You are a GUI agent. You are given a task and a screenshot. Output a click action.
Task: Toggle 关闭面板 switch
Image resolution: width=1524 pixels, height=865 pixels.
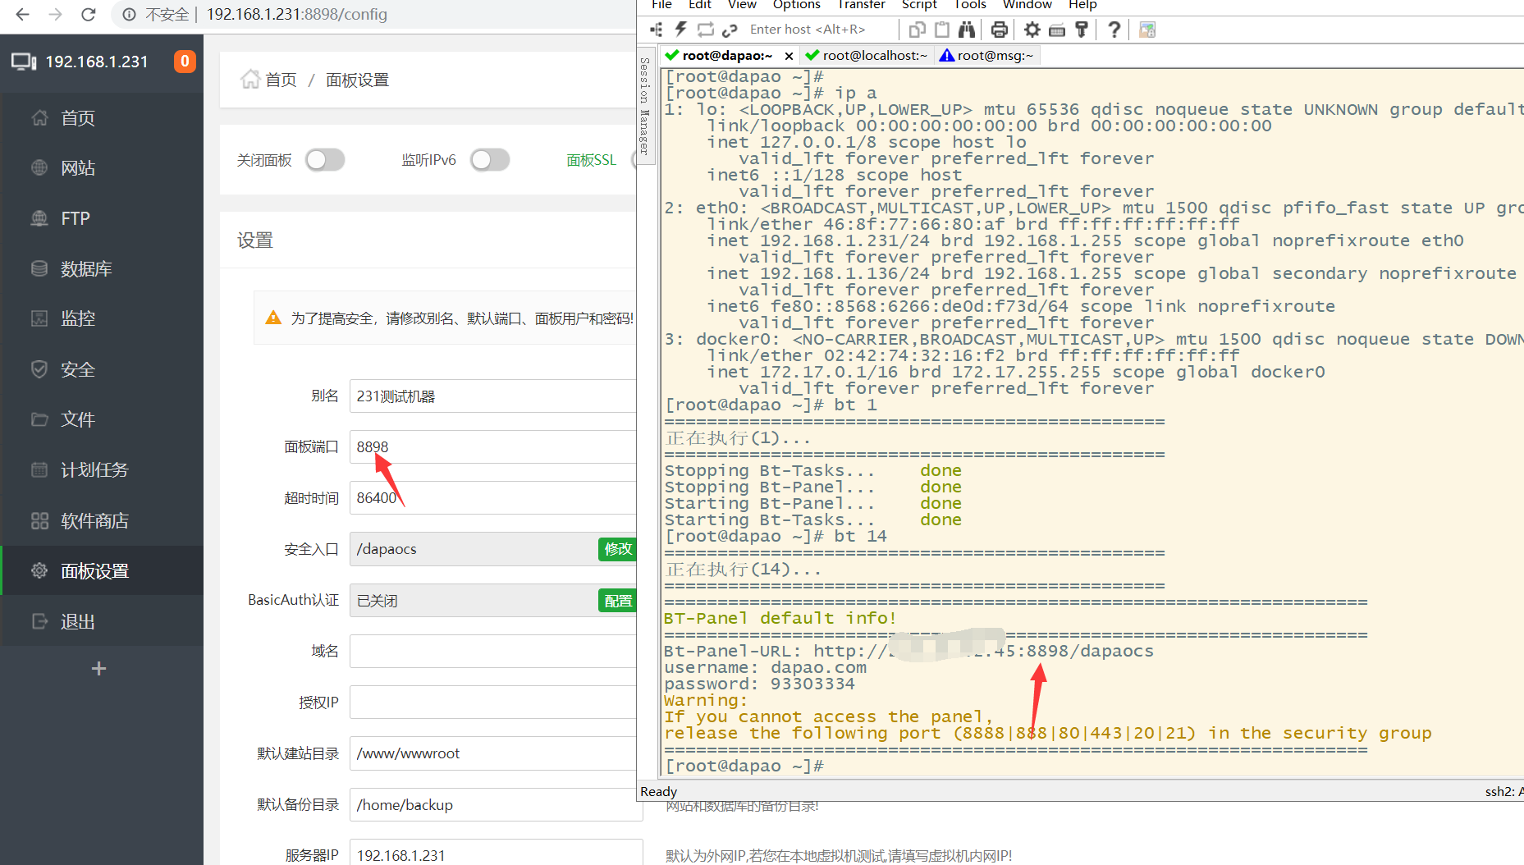[325, 160]
